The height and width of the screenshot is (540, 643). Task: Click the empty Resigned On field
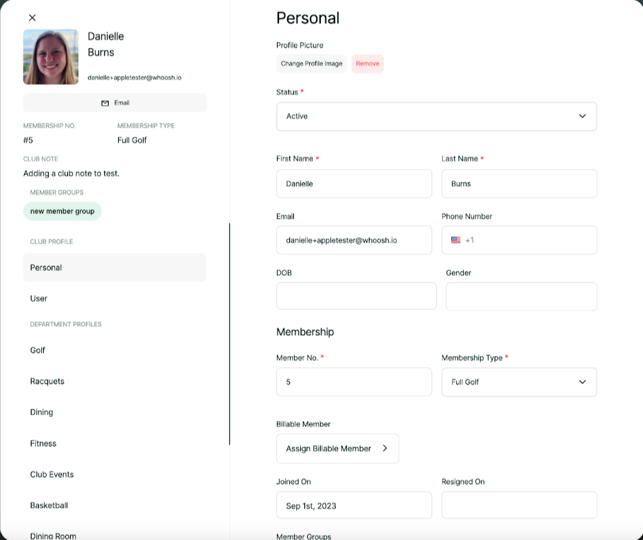pos(519,506)
